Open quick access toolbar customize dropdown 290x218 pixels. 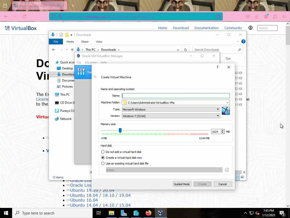point(71,35)
